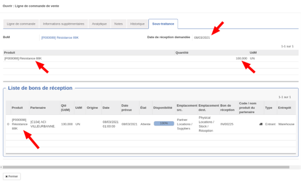The width and height of the screenshot is (301, 183).
Task: Switch to Informations supplémentaires tab
Action: pyautogui.click(x=64, y=24)
